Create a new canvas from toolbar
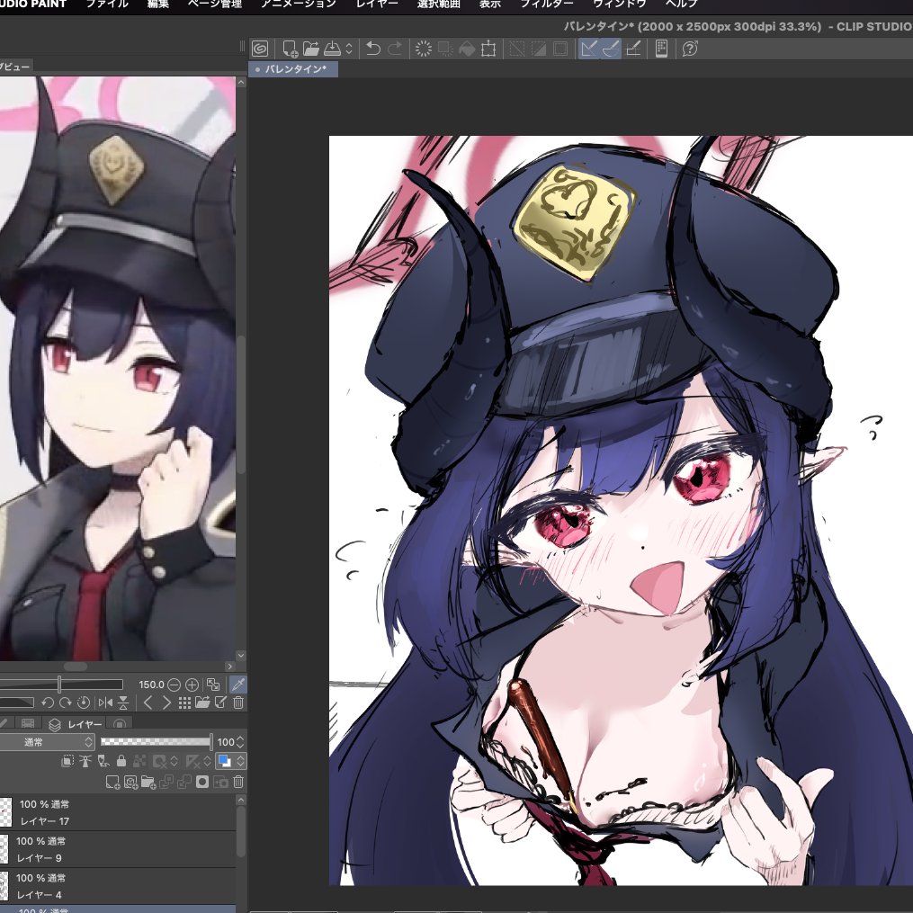Viewport: 913px width, 913px height. (290, 49)
